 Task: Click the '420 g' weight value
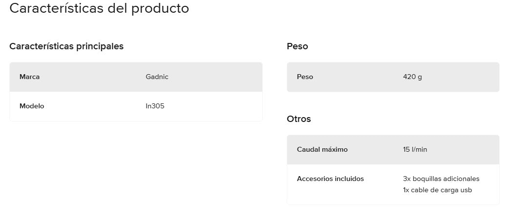[412, 77]
